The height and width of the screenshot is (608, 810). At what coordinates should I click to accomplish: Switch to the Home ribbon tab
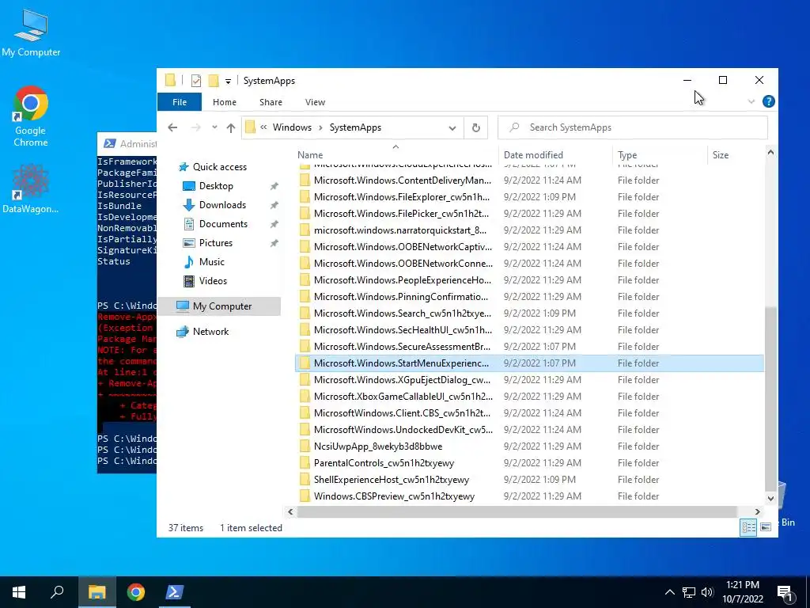224,102
